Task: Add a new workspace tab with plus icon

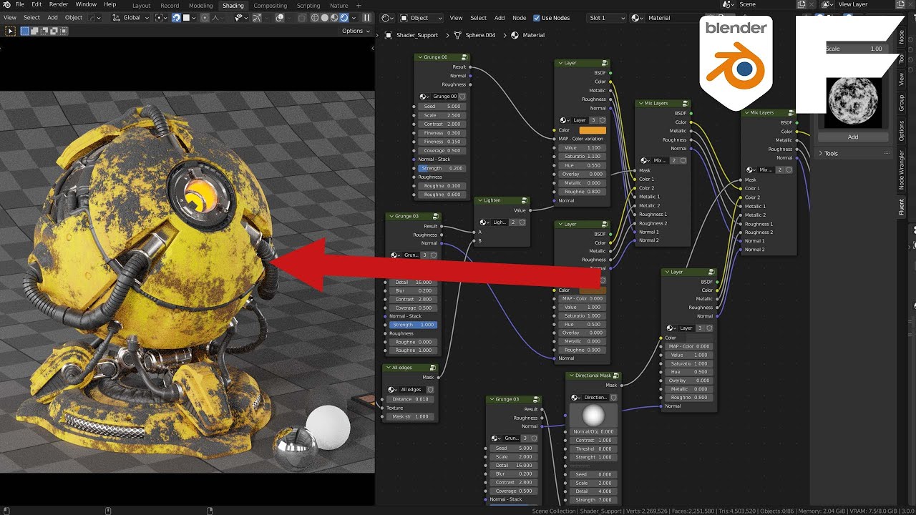Action: (359, 5)
